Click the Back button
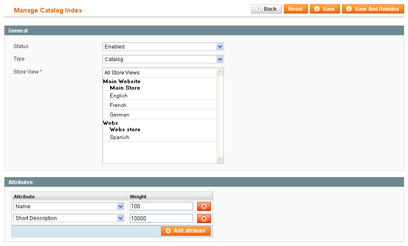Screen dimensions: 408x246 coord(266,9)
